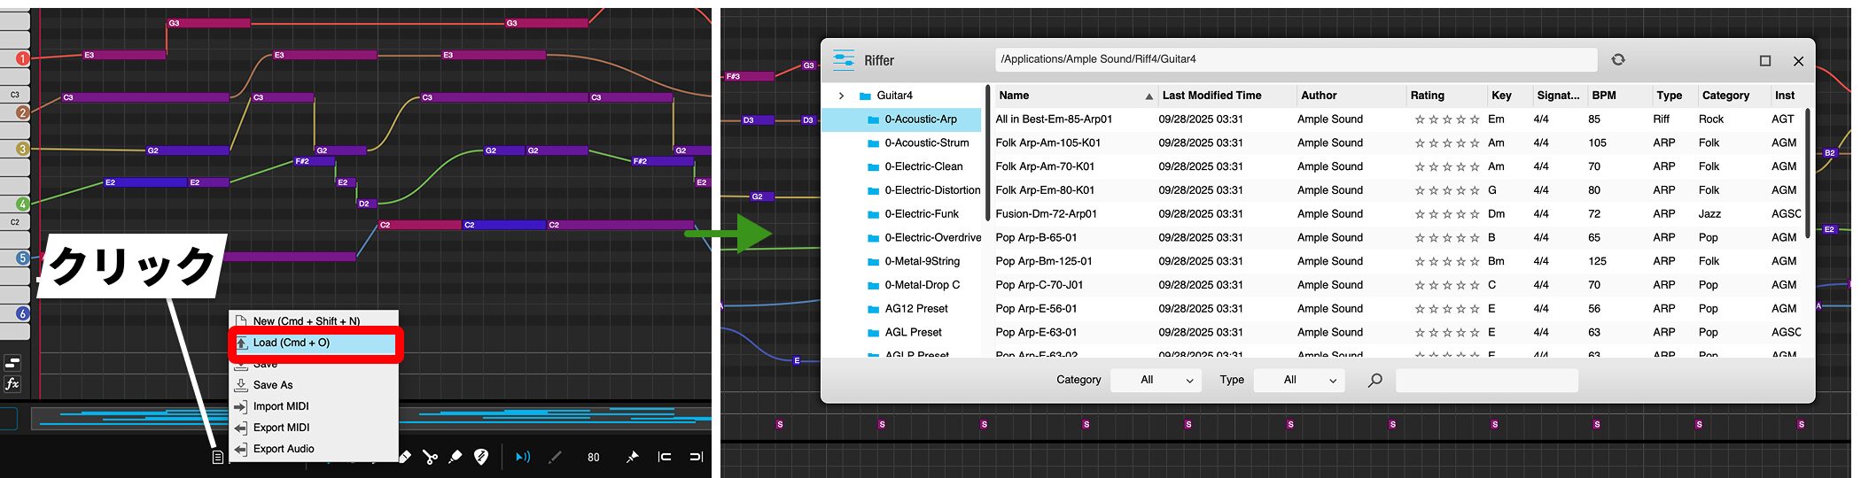The height and width of the screenshot is (478, 1861).
Task: Select the 0-Electric-Funk folder
Action: pos(902,214)
